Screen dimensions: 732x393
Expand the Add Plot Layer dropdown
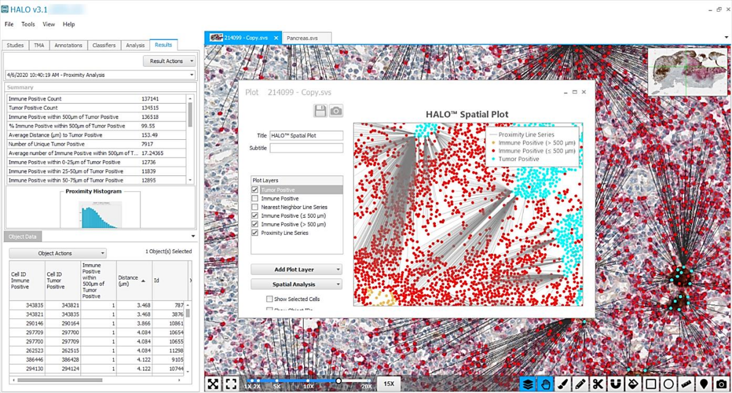(x=296, y=269)
